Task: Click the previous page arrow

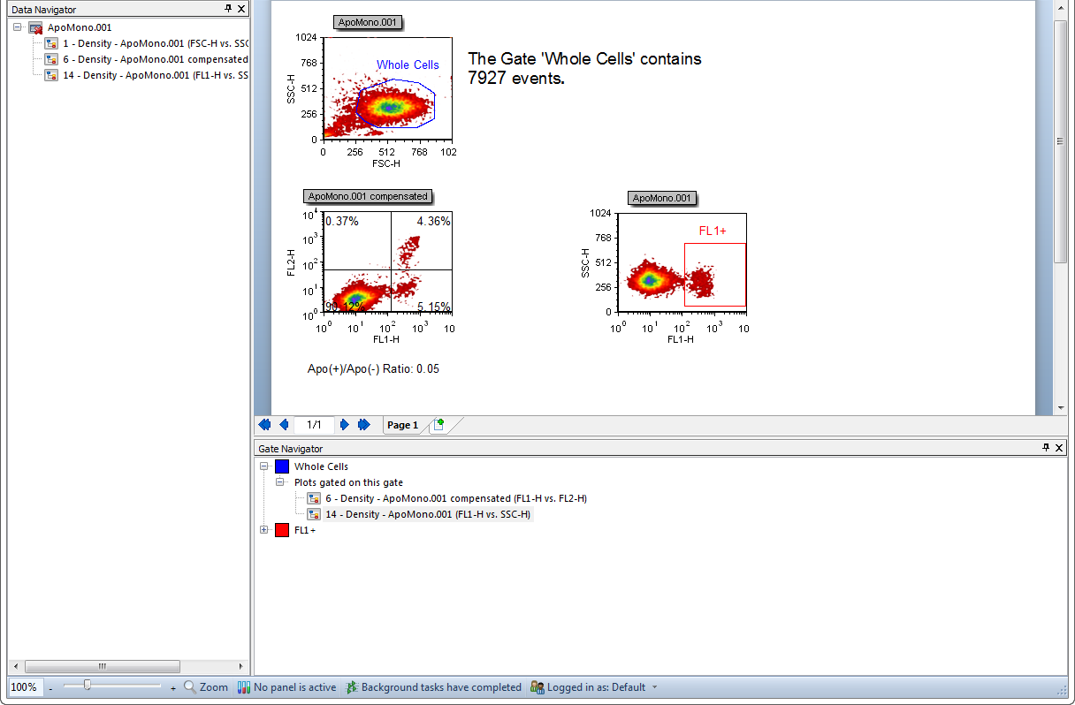Action: coord(284,425)
